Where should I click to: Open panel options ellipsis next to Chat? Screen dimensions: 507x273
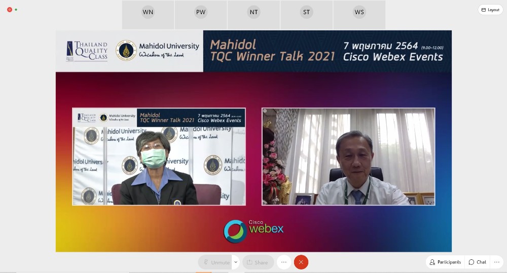(x=496, y=262)
